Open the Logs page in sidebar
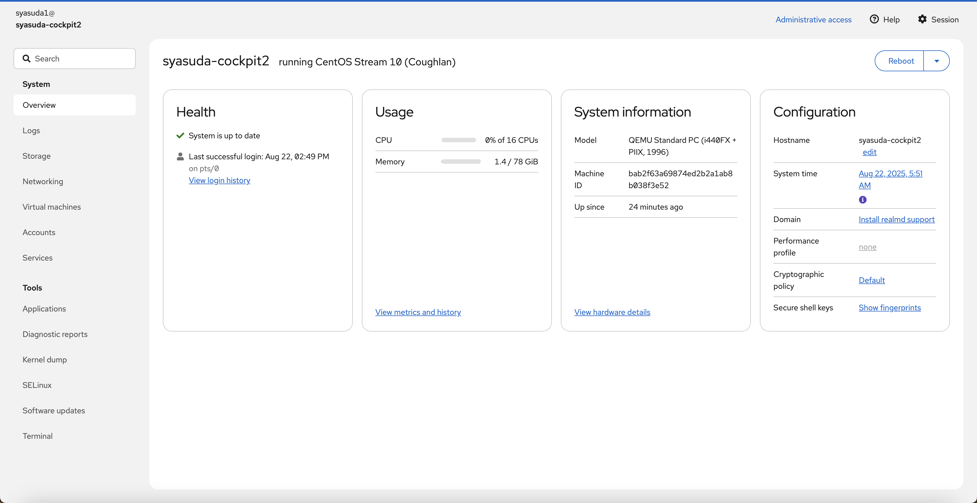The width and height of the screenshot is (977, 503). click(31, 131)
